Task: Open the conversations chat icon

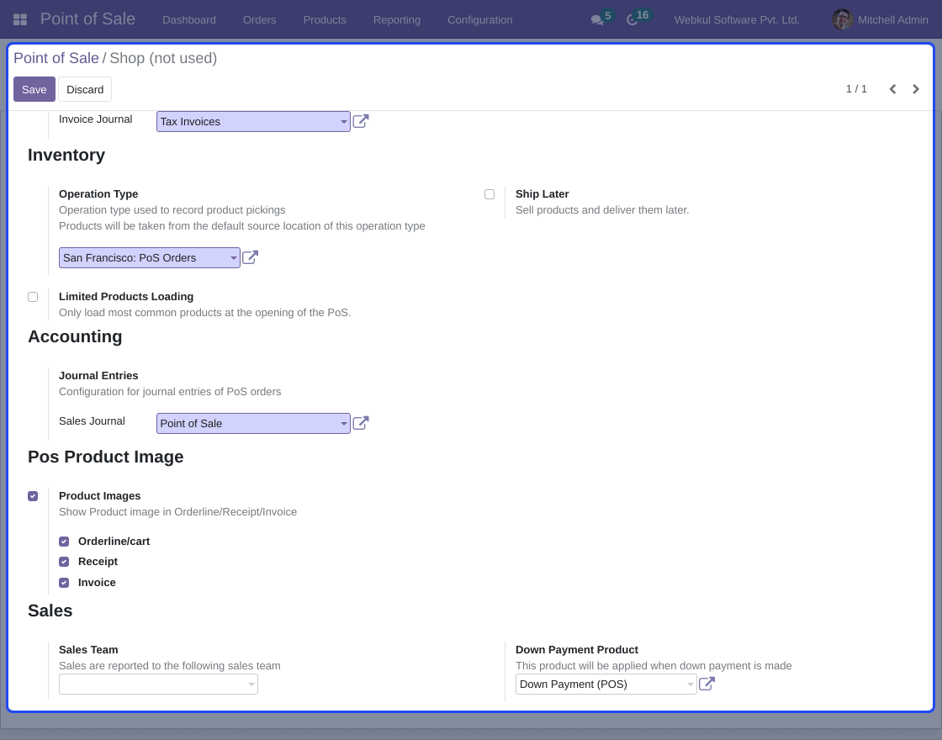Action: coord(597,20)
